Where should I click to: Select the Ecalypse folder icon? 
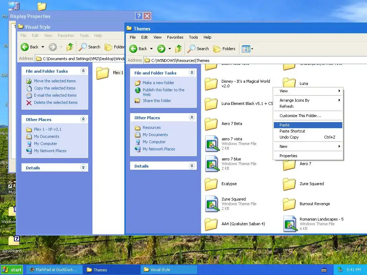point(211,184)
